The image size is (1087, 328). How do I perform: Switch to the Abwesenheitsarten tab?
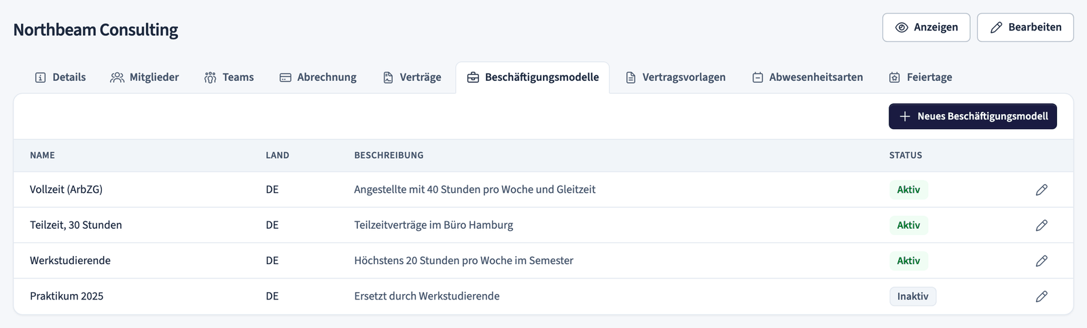click(x=807, y=77)
